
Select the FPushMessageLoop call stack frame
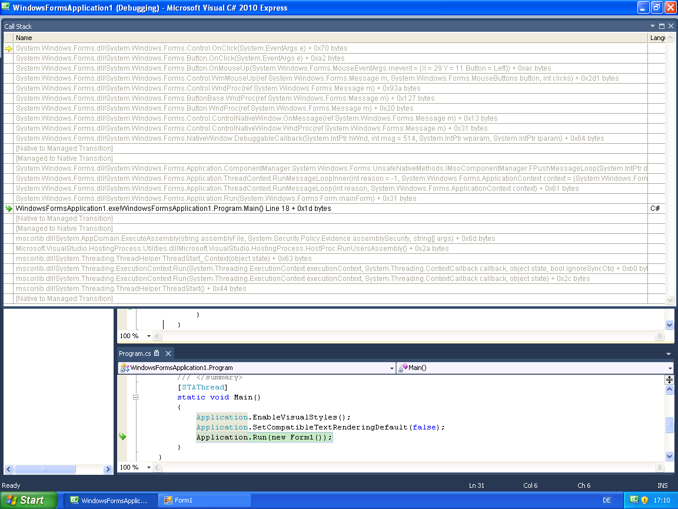[x=331, y=168]
